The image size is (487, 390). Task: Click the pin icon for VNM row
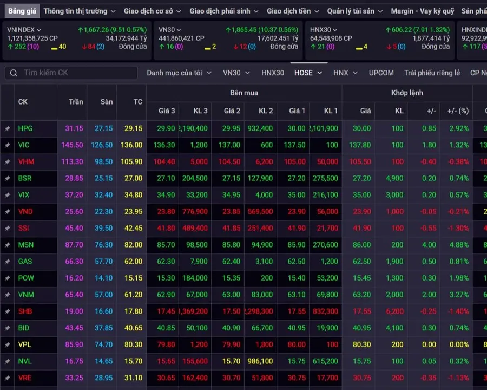pyautogui.click(x=7, y=295)
